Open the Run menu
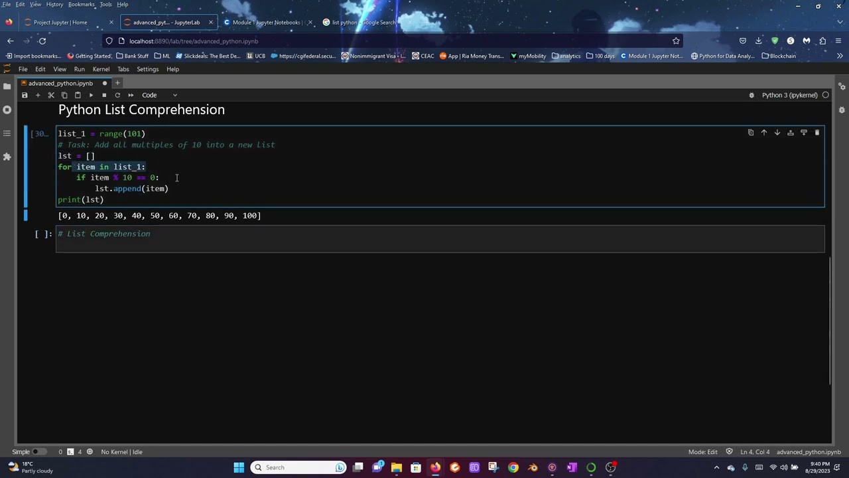849x478 pixels. click(79, 69)
